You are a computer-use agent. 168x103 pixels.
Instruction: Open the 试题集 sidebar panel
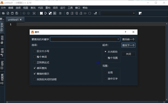click(2, 79)
